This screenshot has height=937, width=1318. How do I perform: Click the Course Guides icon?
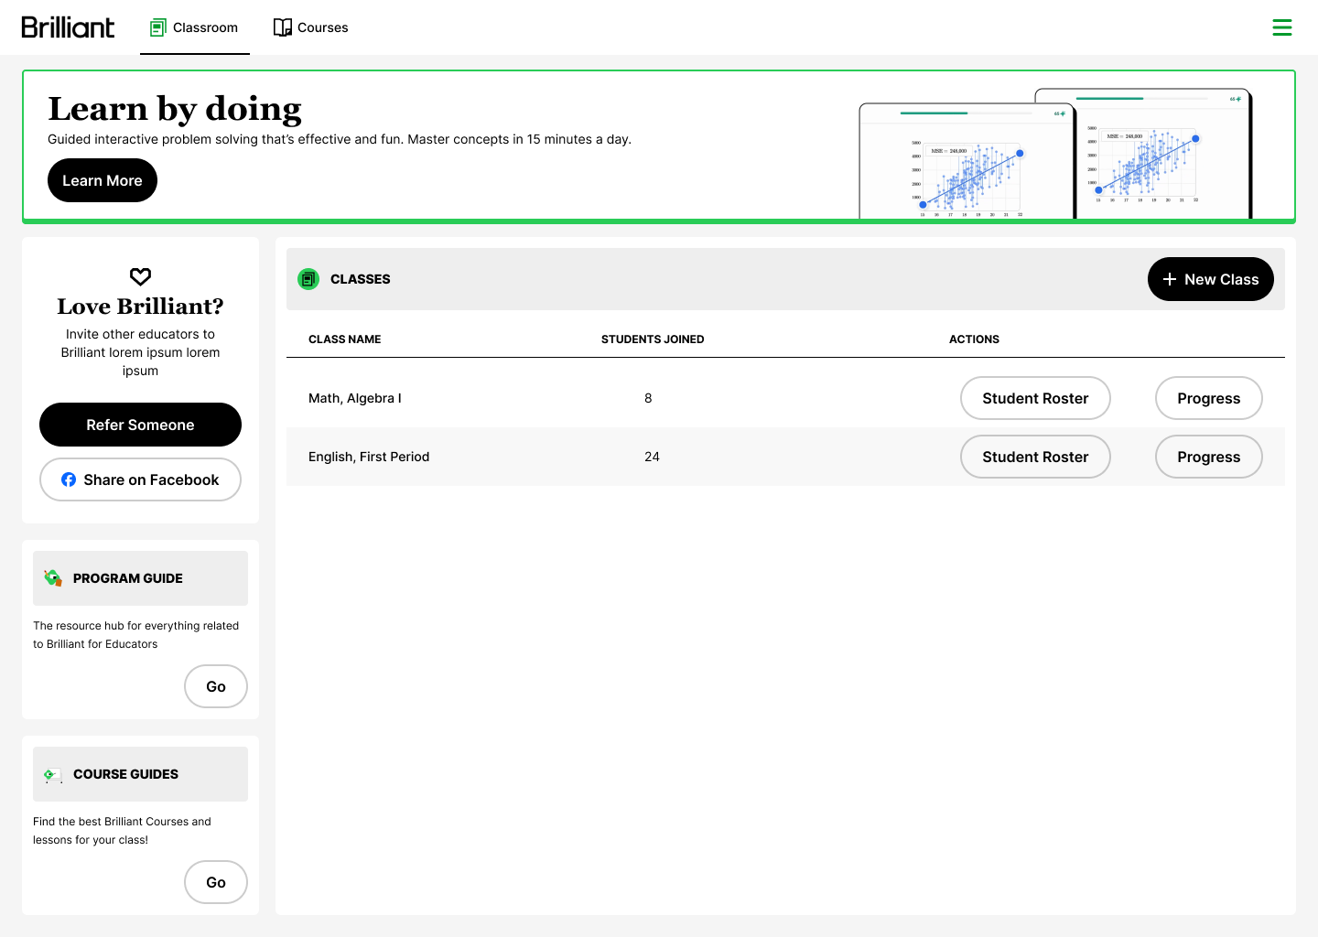53,774
